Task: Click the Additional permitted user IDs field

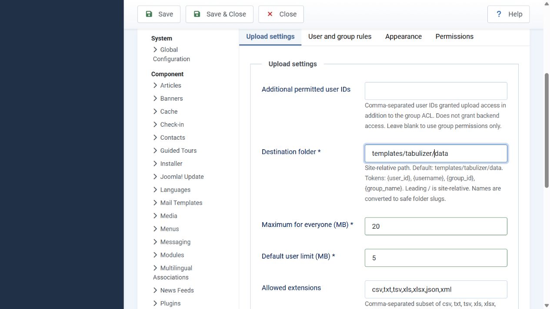Action: (436, 91)
